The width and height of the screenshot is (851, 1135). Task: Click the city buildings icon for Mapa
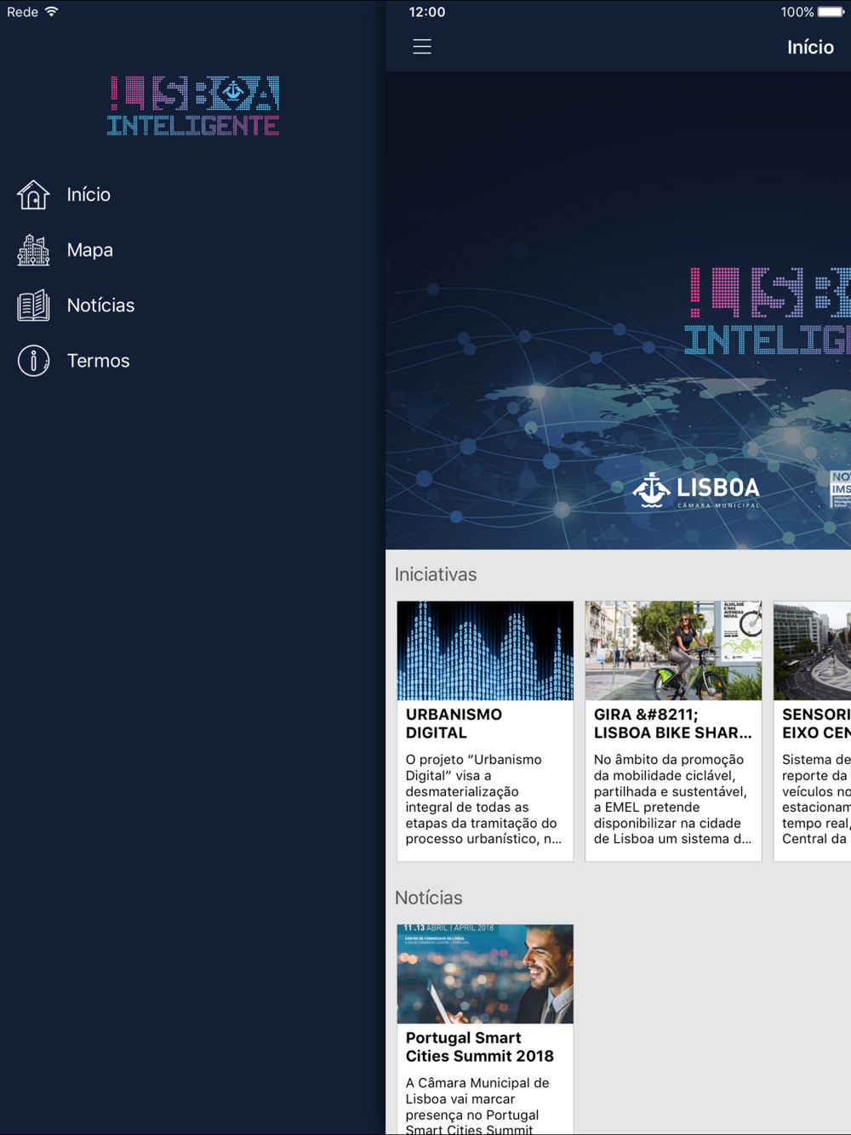coord(33,250)
